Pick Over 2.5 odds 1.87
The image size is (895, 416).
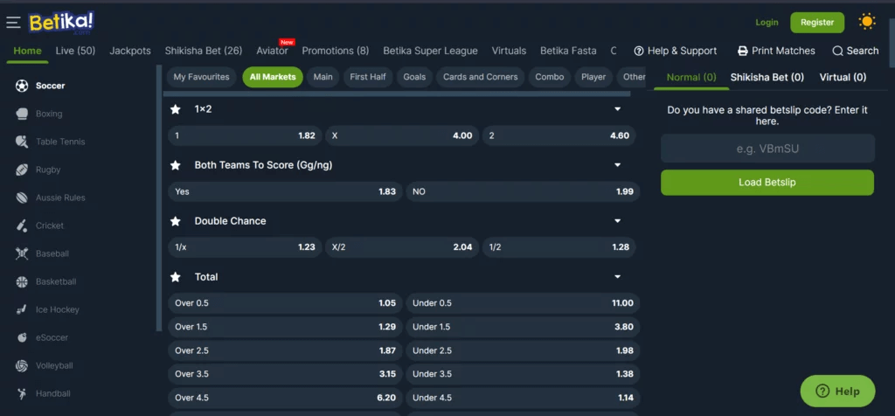(x=286, y=351)
